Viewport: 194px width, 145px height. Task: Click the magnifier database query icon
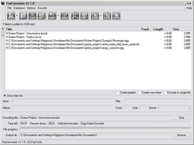tap(52, 15)
